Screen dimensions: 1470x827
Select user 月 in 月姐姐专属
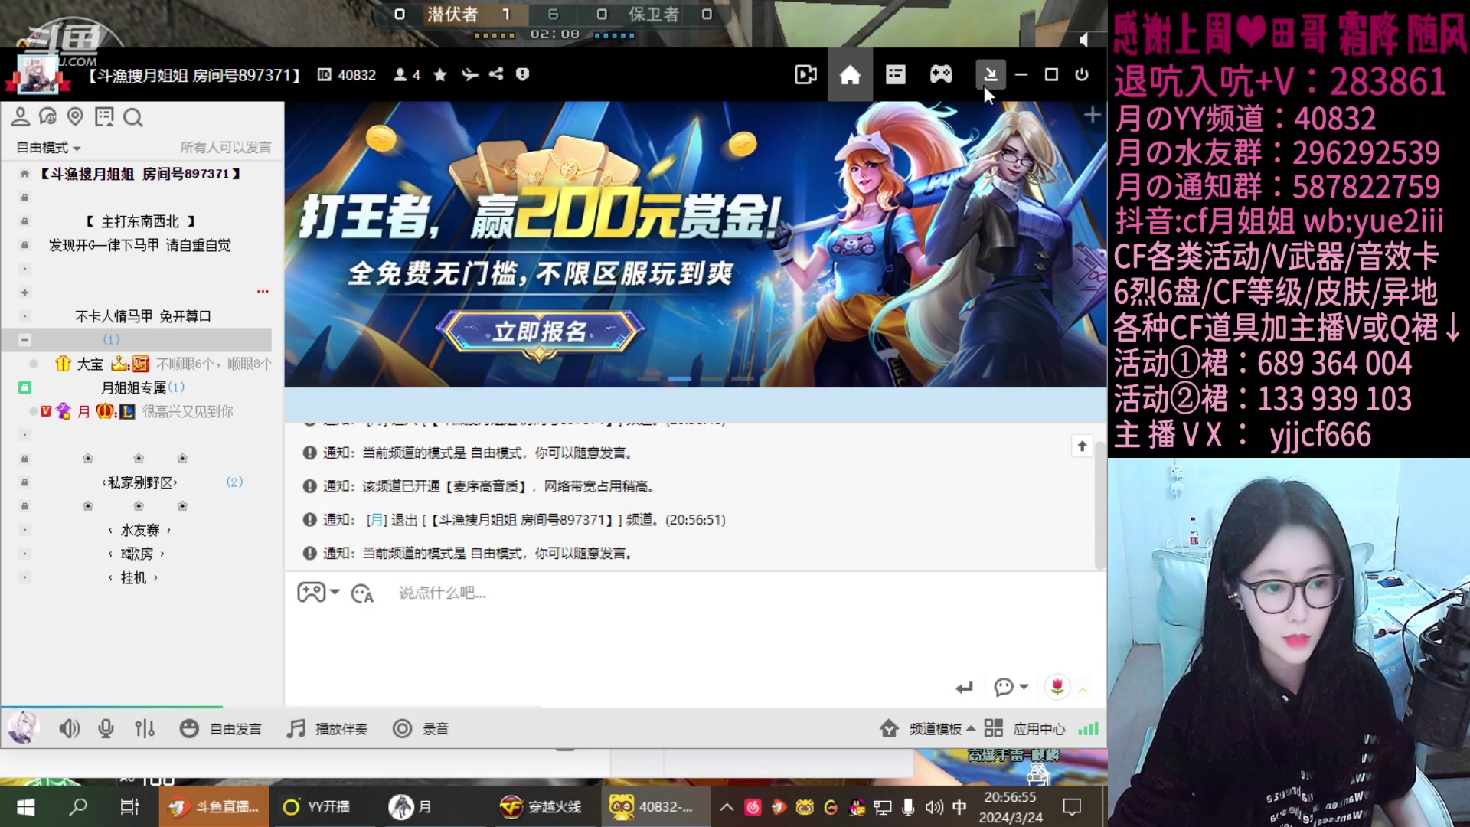(83, 411)
